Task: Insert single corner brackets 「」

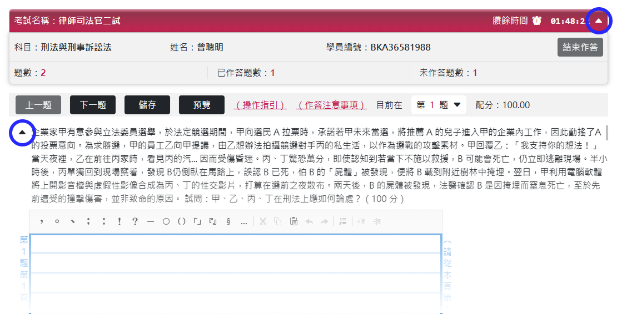Action: tap(197, 222)
